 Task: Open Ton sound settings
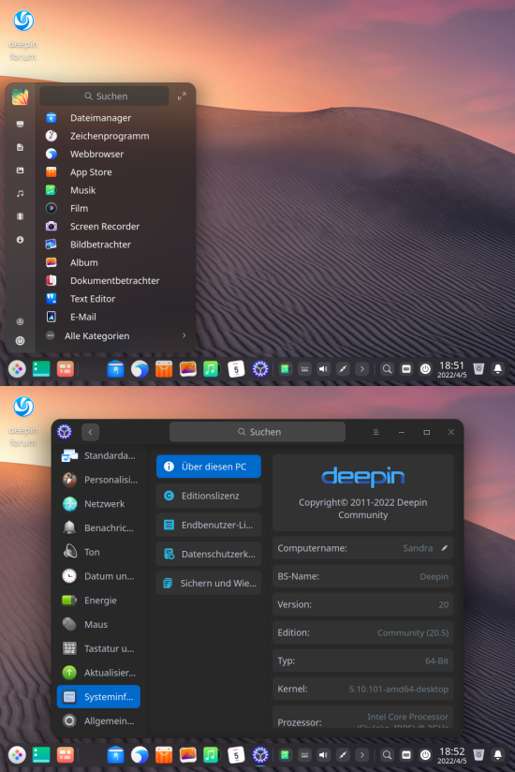98,552
